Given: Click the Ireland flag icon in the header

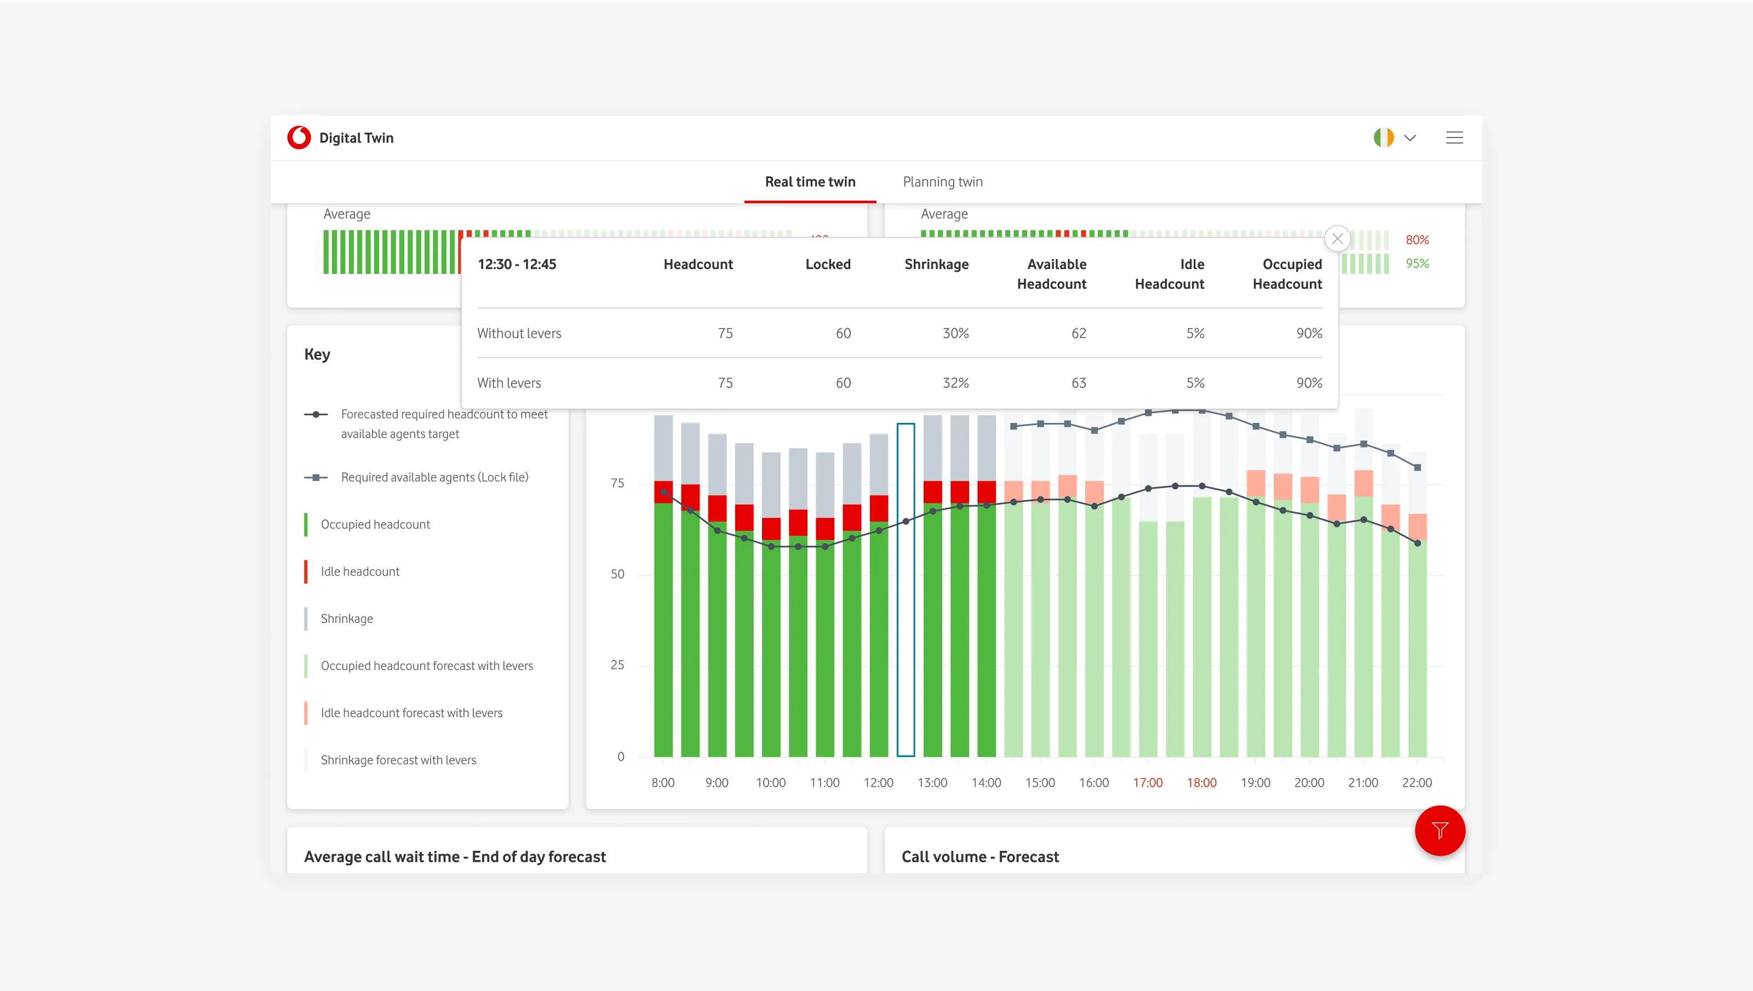Looking at the screenshot, I should click(1383, 138).
